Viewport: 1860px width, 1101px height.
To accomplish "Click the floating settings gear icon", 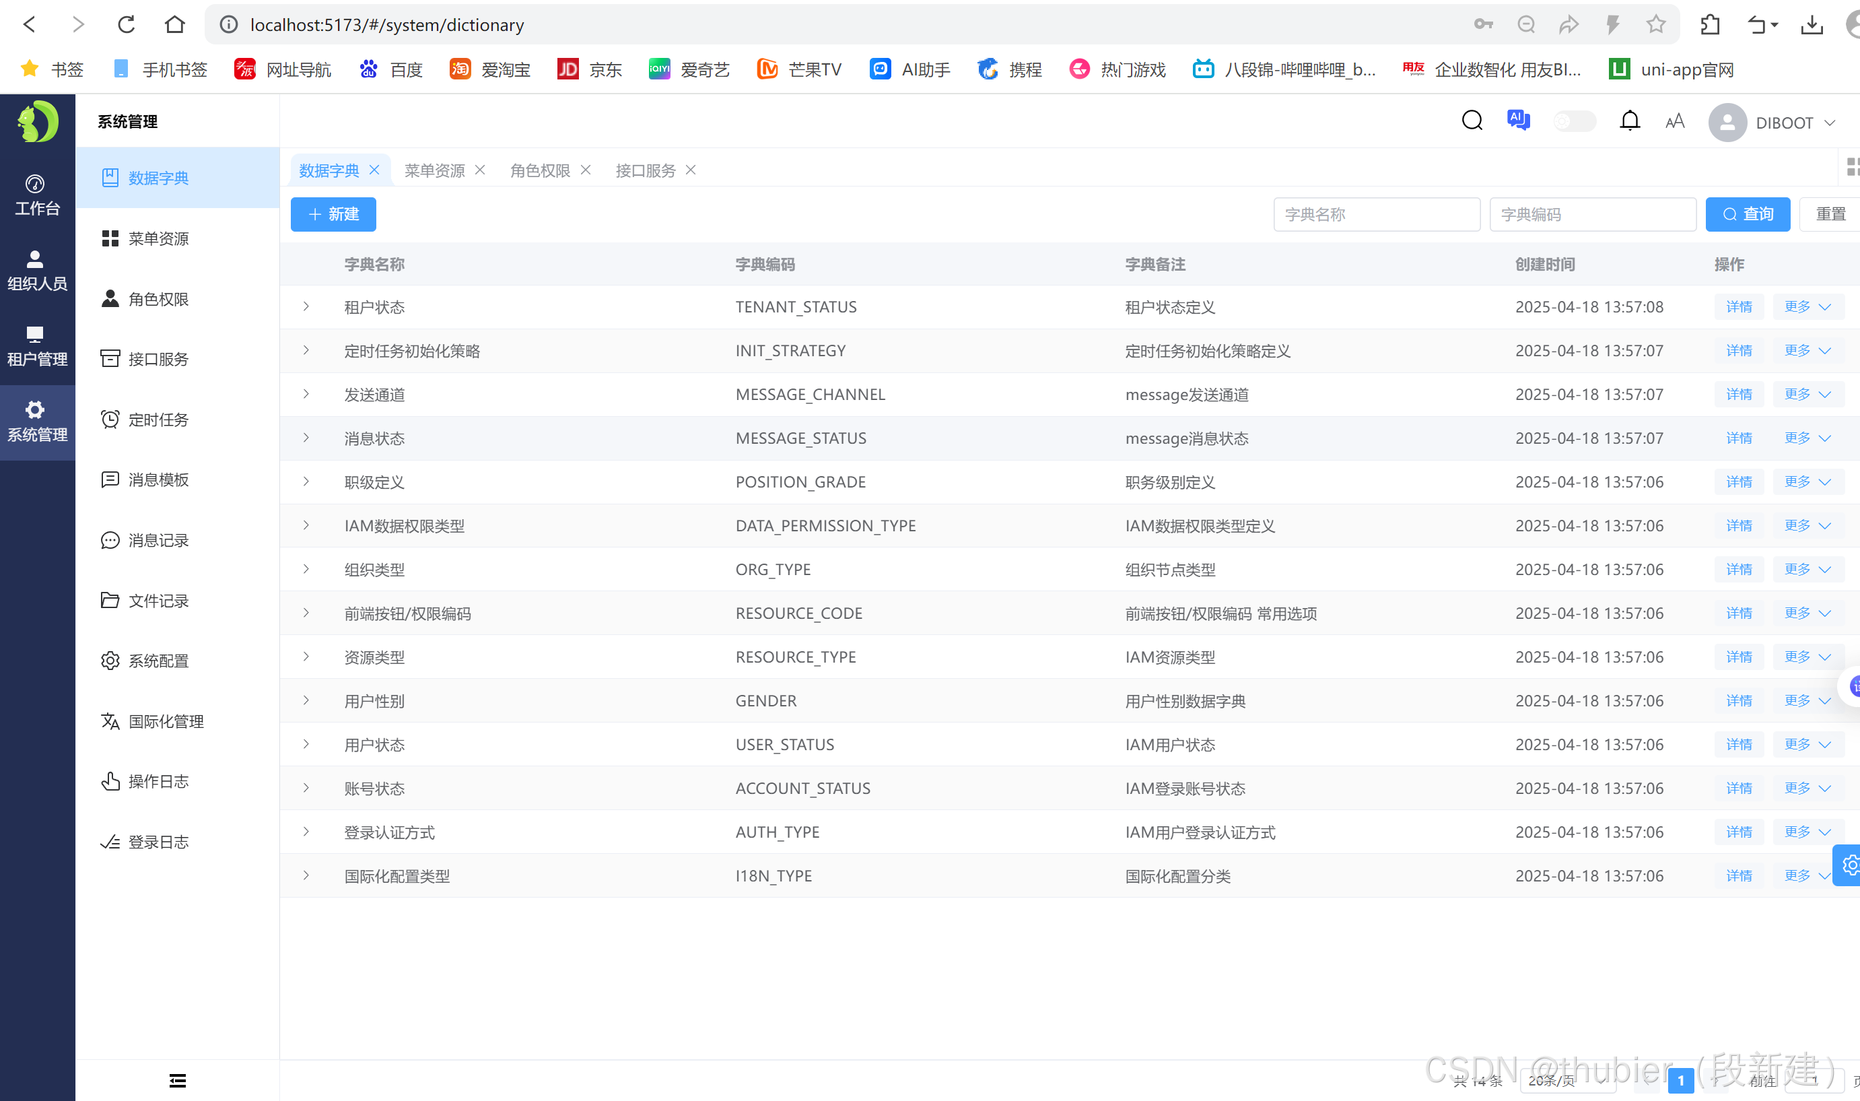I will click(1850, 865).
